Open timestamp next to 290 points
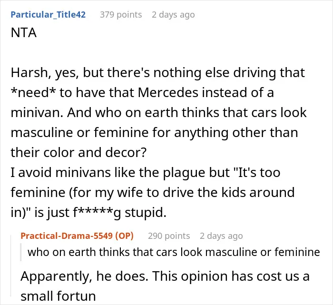Viewport: 333px width, 305px height. (x=221, y=236)
